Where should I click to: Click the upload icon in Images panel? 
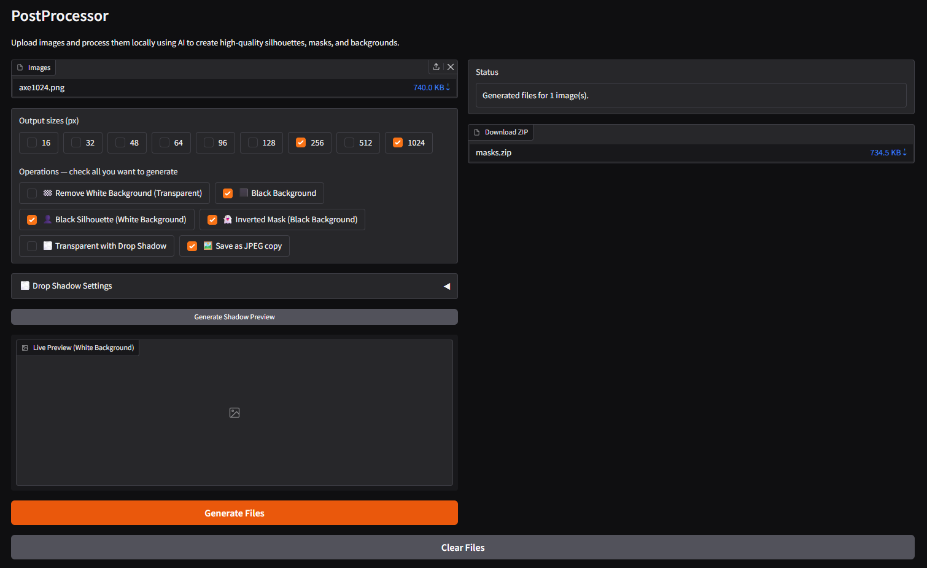click(436, 67)
